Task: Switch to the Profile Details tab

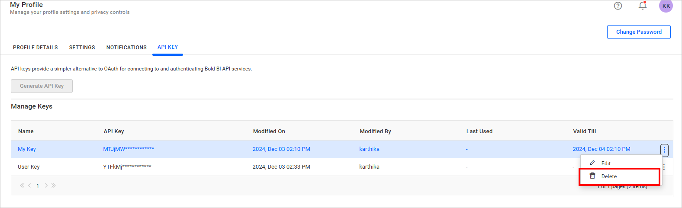Action: coord(35,48)
